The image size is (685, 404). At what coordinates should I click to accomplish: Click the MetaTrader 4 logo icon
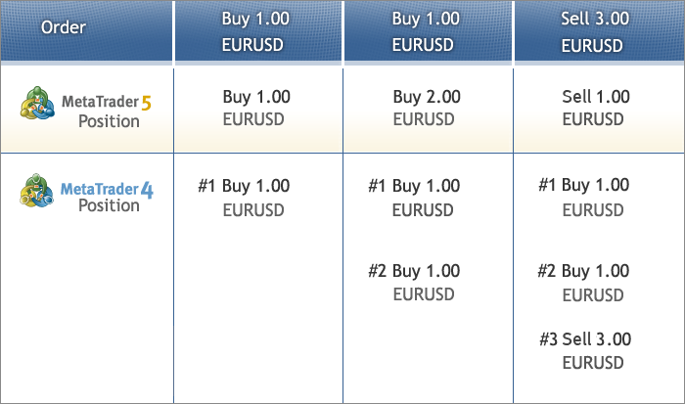tap(37, 191)
